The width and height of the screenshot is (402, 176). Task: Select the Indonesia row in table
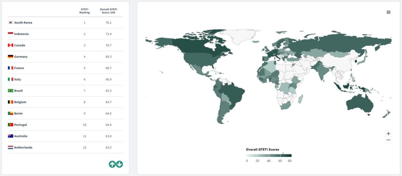65,34
